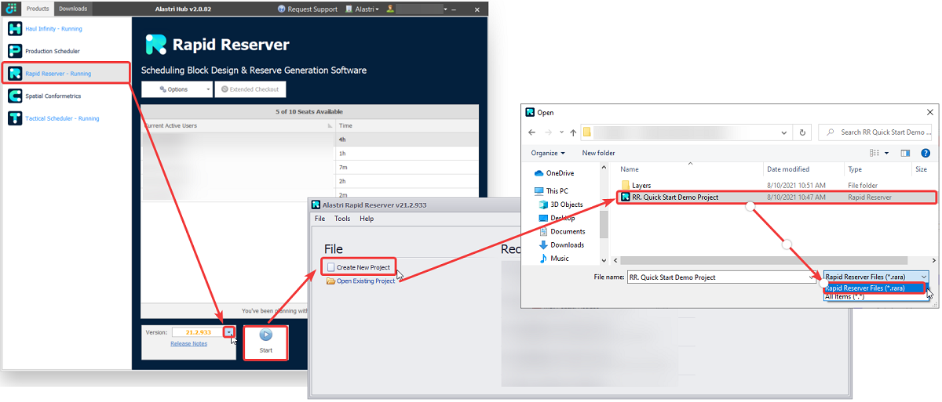Click the Spatial Conformetrics product icon
The height and width of the screenshot is (402, 942).
[15, 96]
